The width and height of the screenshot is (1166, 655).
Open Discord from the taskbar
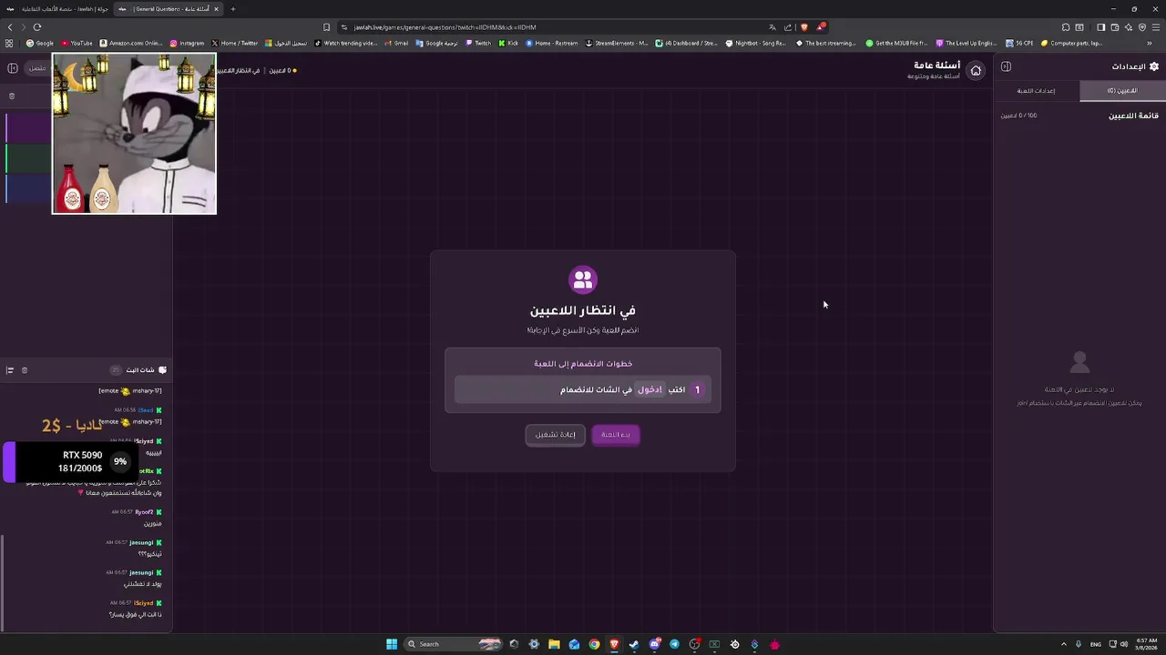coord(654,644)
